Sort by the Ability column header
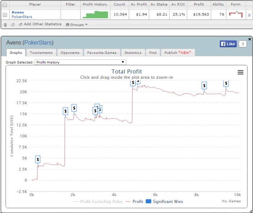253x213 pixels. 218,4
